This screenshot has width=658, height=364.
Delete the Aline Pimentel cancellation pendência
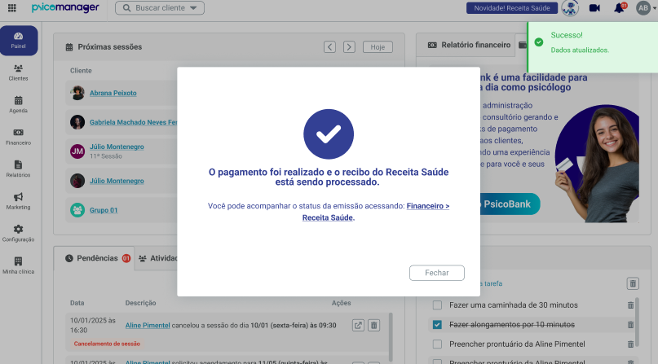tap(374, 325)
